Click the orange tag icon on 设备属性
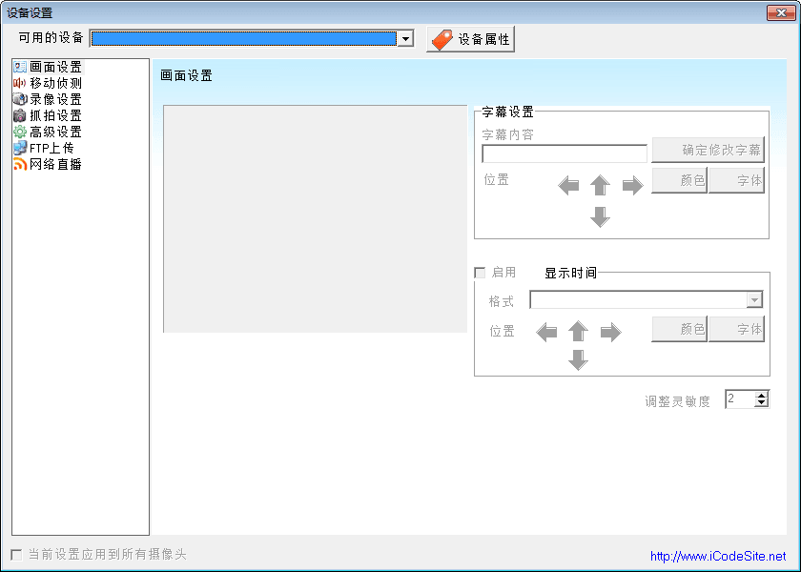The height and width of the screenshot is (572, 801). [442, 39]
